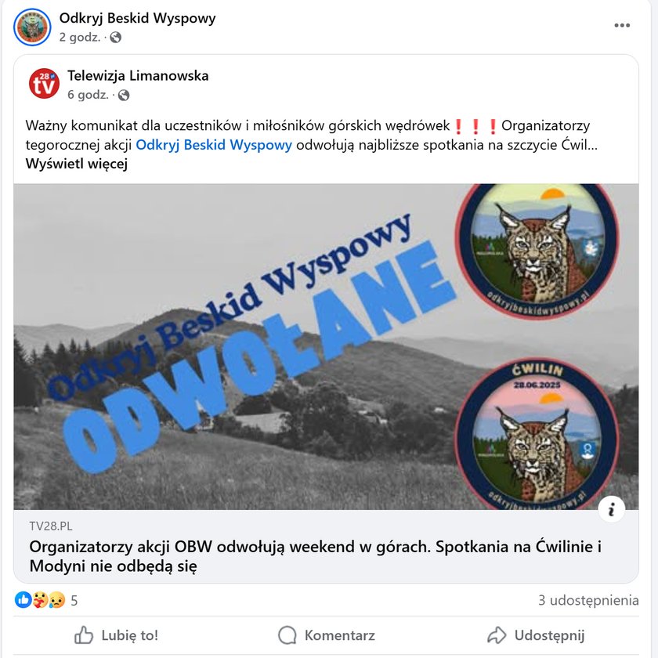Expand post text with Wyświetl więcej
Screen dimensions: 658x658
77,164
